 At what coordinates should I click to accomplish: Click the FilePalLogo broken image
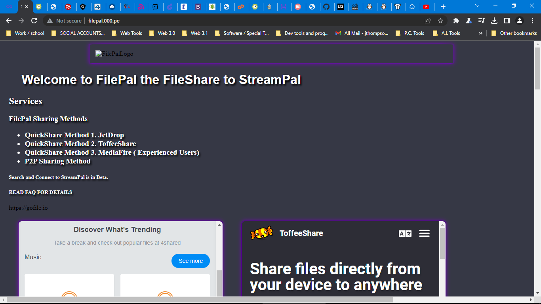point(114,54)
